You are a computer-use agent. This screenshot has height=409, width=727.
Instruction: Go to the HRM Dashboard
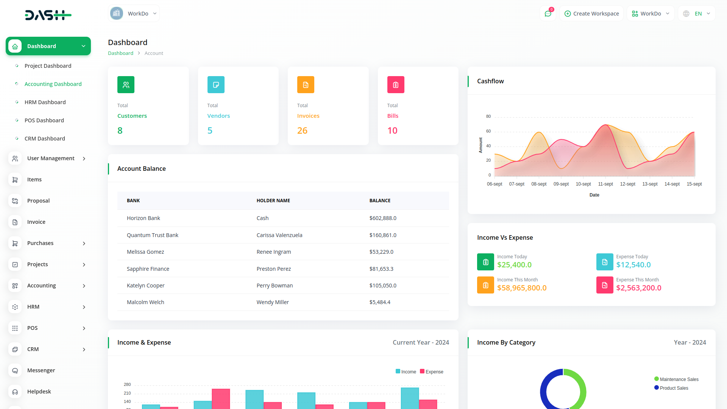point(45,102)
